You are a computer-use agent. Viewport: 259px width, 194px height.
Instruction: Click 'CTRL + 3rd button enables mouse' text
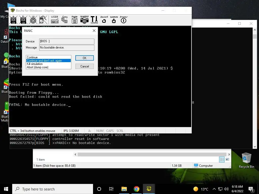(33, 131)
